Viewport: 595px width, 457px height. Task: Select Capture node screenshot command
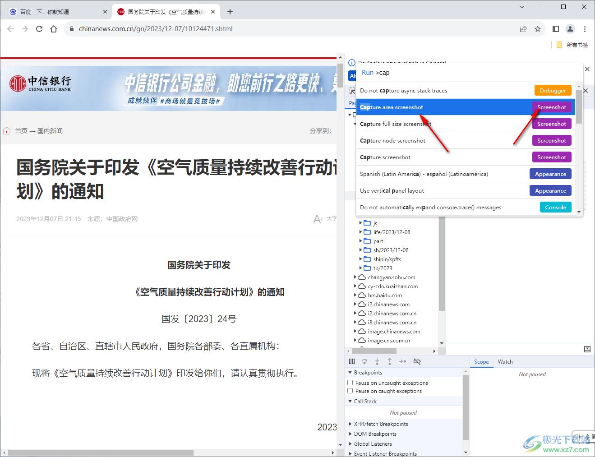[x=466, y=140]
